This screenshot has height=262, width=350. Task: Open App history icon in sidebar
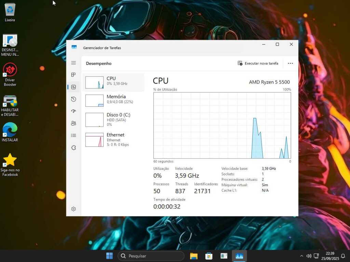click(x=73, y=99)
